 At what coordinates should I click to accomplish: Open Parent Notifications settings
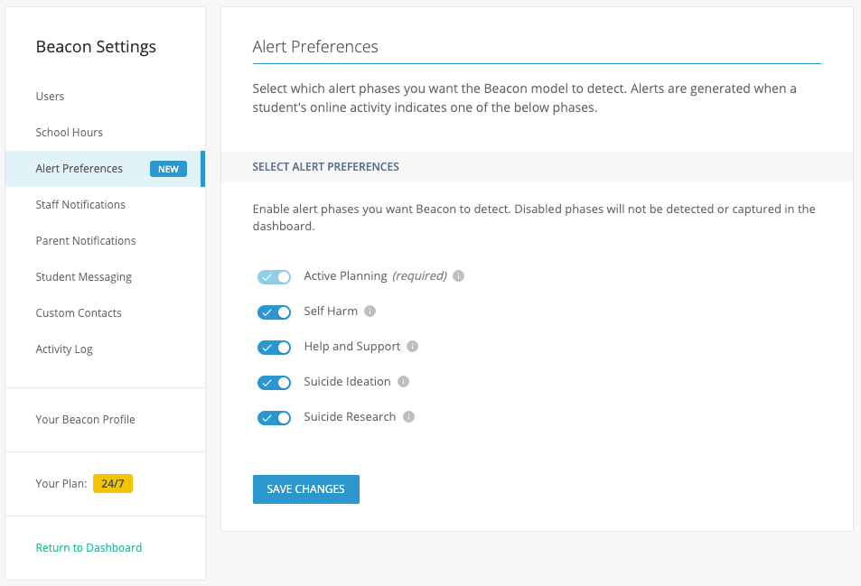pos(86,241)
